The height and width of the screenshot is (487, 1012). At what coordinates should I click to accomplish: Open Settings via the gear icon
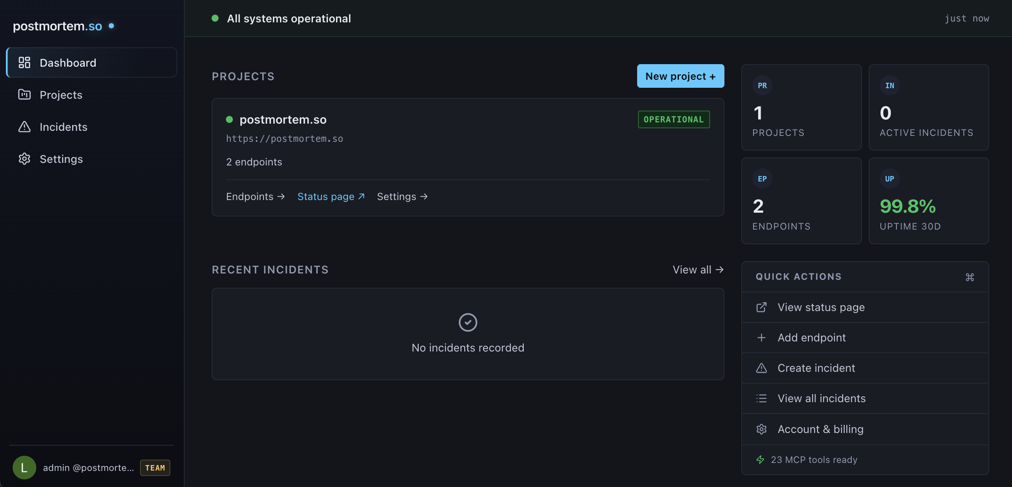tap(24, 159)
